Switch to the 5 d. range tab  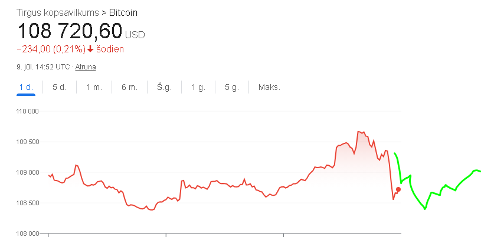pos(60,88)
